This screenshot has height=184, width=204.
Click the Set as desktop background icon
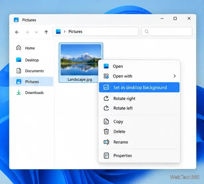pos(106,87)
